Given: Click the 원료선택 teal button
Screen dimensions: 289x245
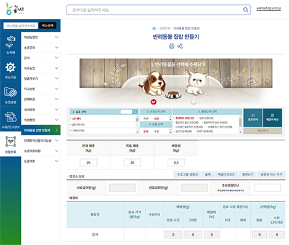Looking at the screenshot, I should [253, 118].
